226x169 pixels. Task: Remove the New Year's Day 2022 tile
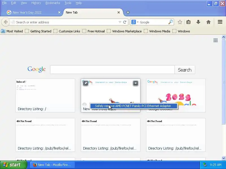click(x=136, y=83)
